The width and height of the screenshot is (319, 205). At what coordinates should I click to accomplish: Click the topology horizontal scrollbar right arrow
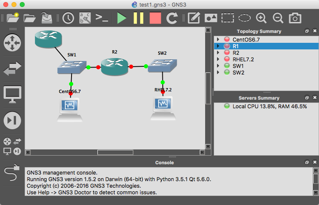click(x=202, y=152)
